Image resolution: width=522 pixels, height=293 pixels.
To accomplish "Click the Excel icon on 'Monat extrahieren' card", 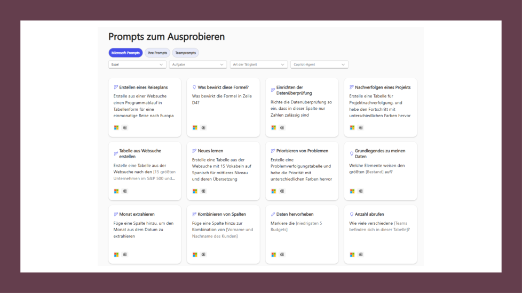I will point(125,255).
